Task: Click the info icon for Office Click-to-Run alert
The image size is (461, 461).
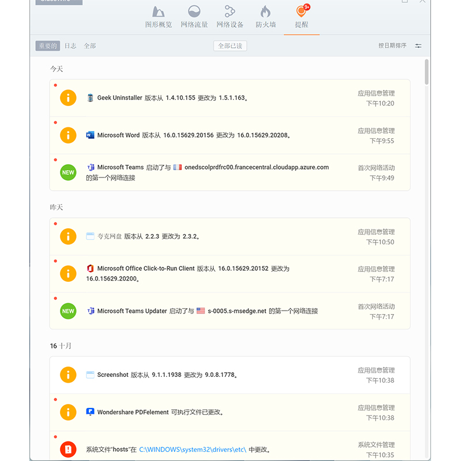Action: [68, 273]
